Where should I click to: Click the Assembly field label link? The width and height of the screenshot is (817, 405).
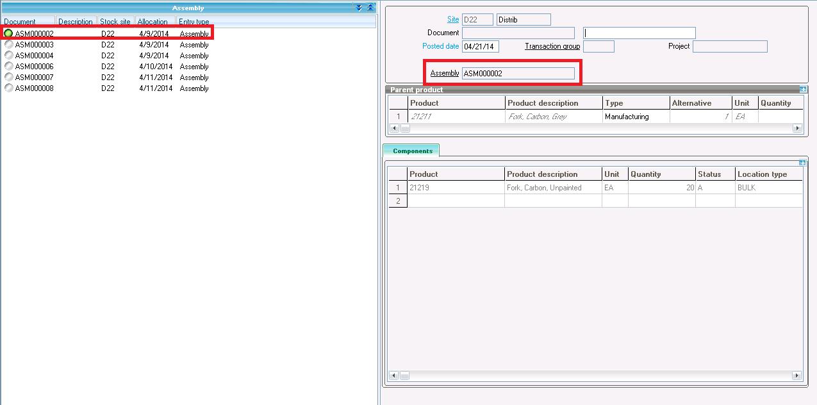click(445, 73)
